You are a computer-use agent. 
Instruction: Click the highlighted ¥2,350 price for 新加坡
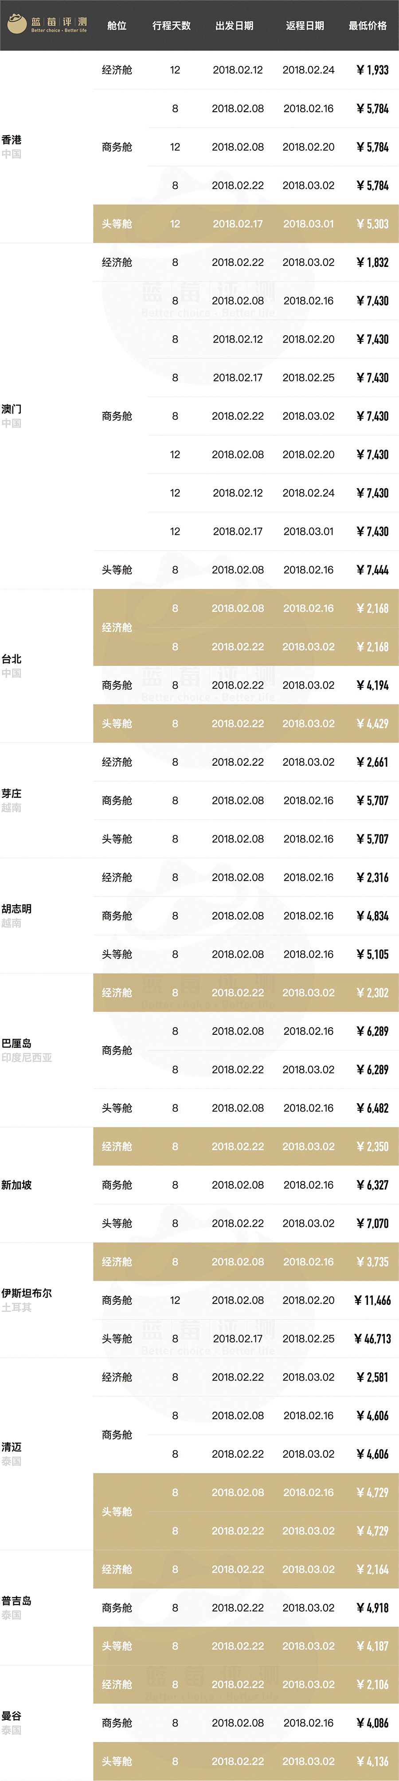(372, 1146)
